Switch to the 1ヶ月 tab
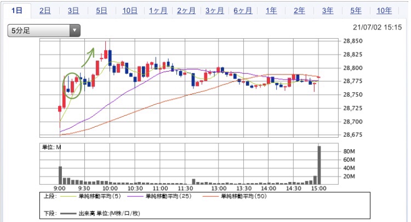This screenshot has width=411, height=222. (158, 10)
